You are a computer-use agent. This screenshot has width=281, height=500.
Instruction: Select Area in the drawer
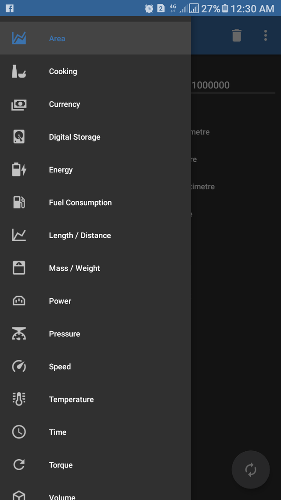tap(57, 39)
